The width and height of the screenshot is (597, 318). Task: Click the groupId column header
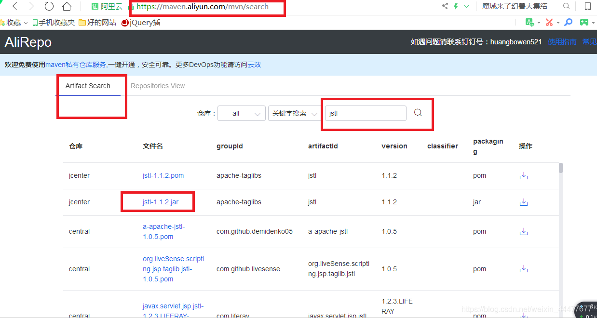[x=230, y=146]
